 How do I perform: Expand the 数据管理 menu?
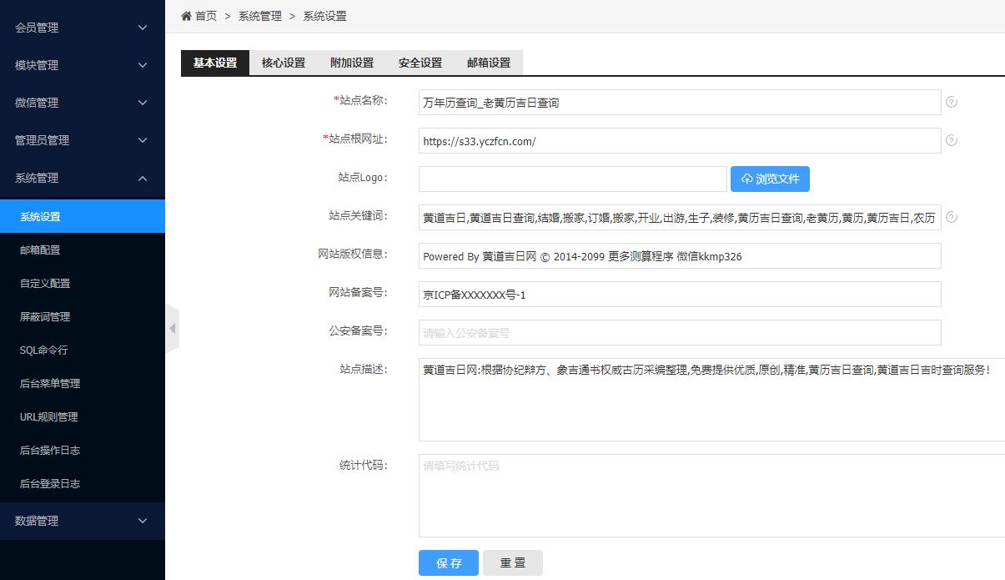tap(82, 521)
